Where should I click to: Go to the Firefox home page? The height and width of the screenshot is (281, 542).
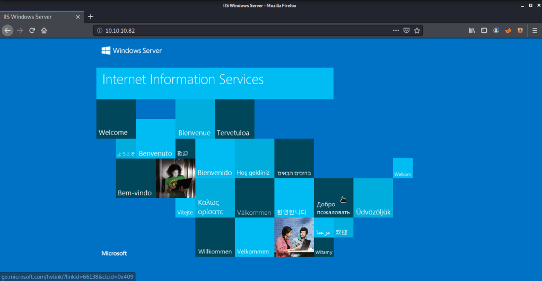coord(44,31)
